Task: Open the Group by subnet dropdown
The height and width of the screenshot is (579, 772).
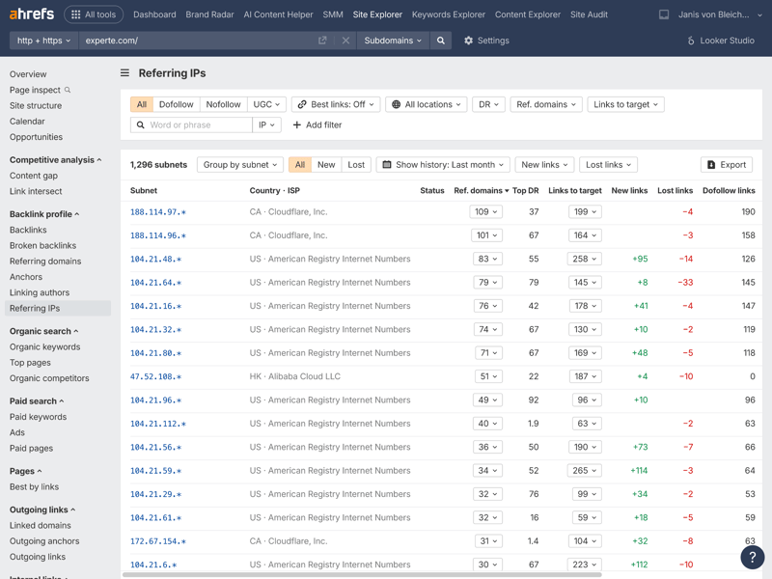Action: pyautogui.click(x=240, y=165)
